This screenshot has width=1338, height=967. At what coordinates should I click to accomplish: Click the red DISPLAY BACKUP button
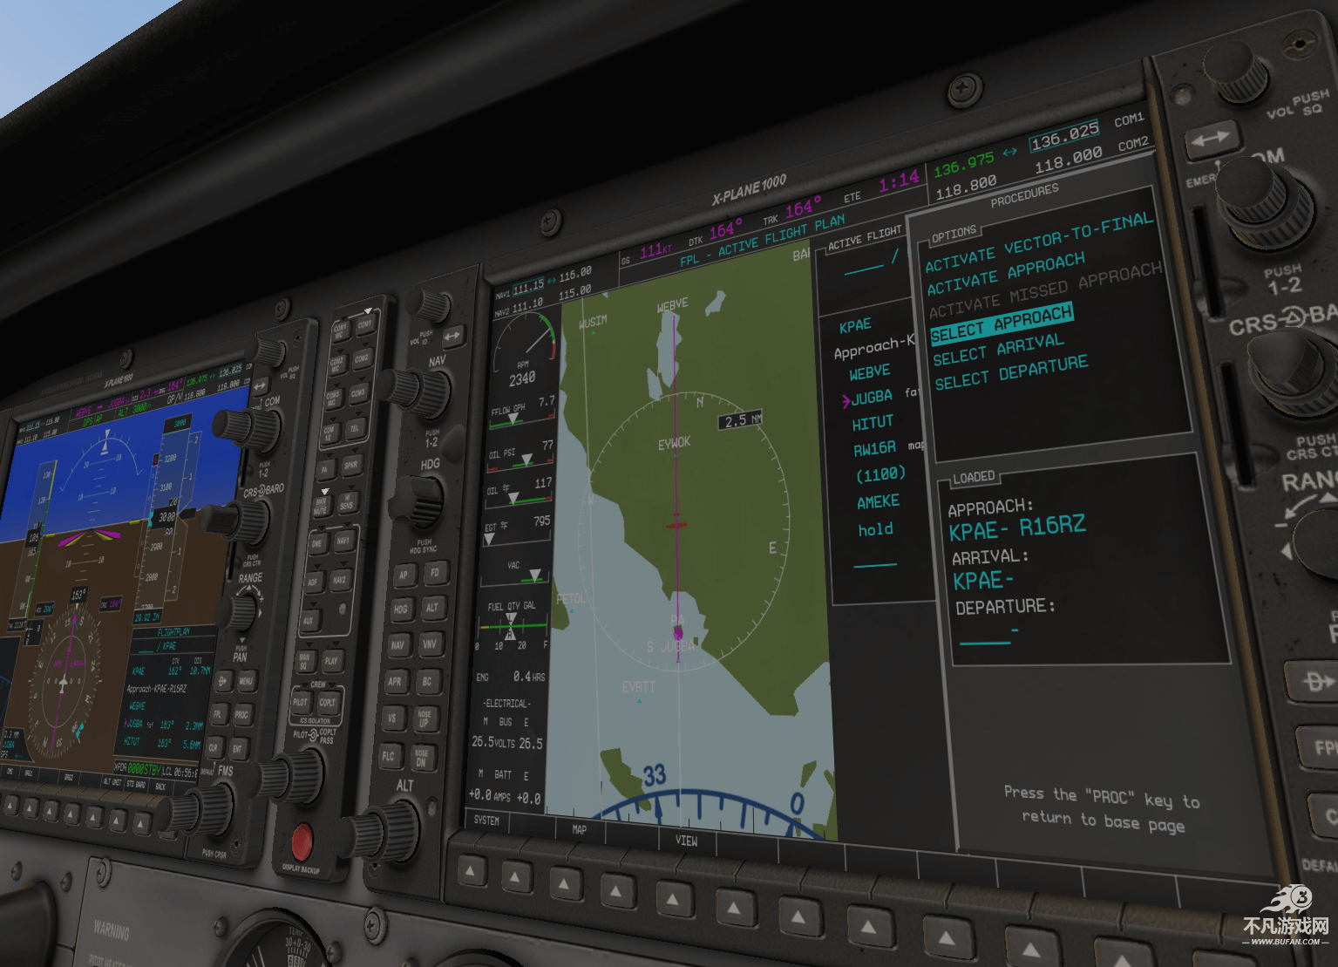tap(302, 841)
